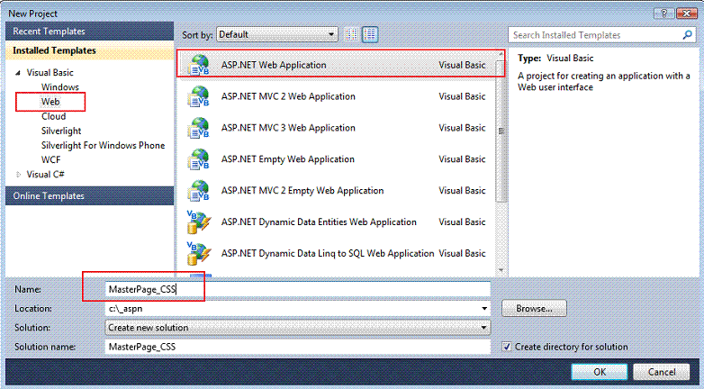
Task: Click the Browse... button
Action: coord(534,309)
